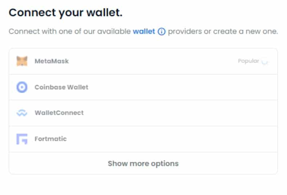287x195 pixels.
Task: Open the info icon beside wallet link
Action: (x=161, y=32)
